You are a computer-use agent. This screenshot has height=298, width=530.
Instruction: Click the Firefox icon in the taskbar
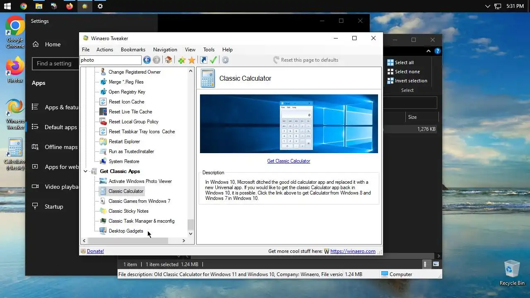(x=69, y=6)
